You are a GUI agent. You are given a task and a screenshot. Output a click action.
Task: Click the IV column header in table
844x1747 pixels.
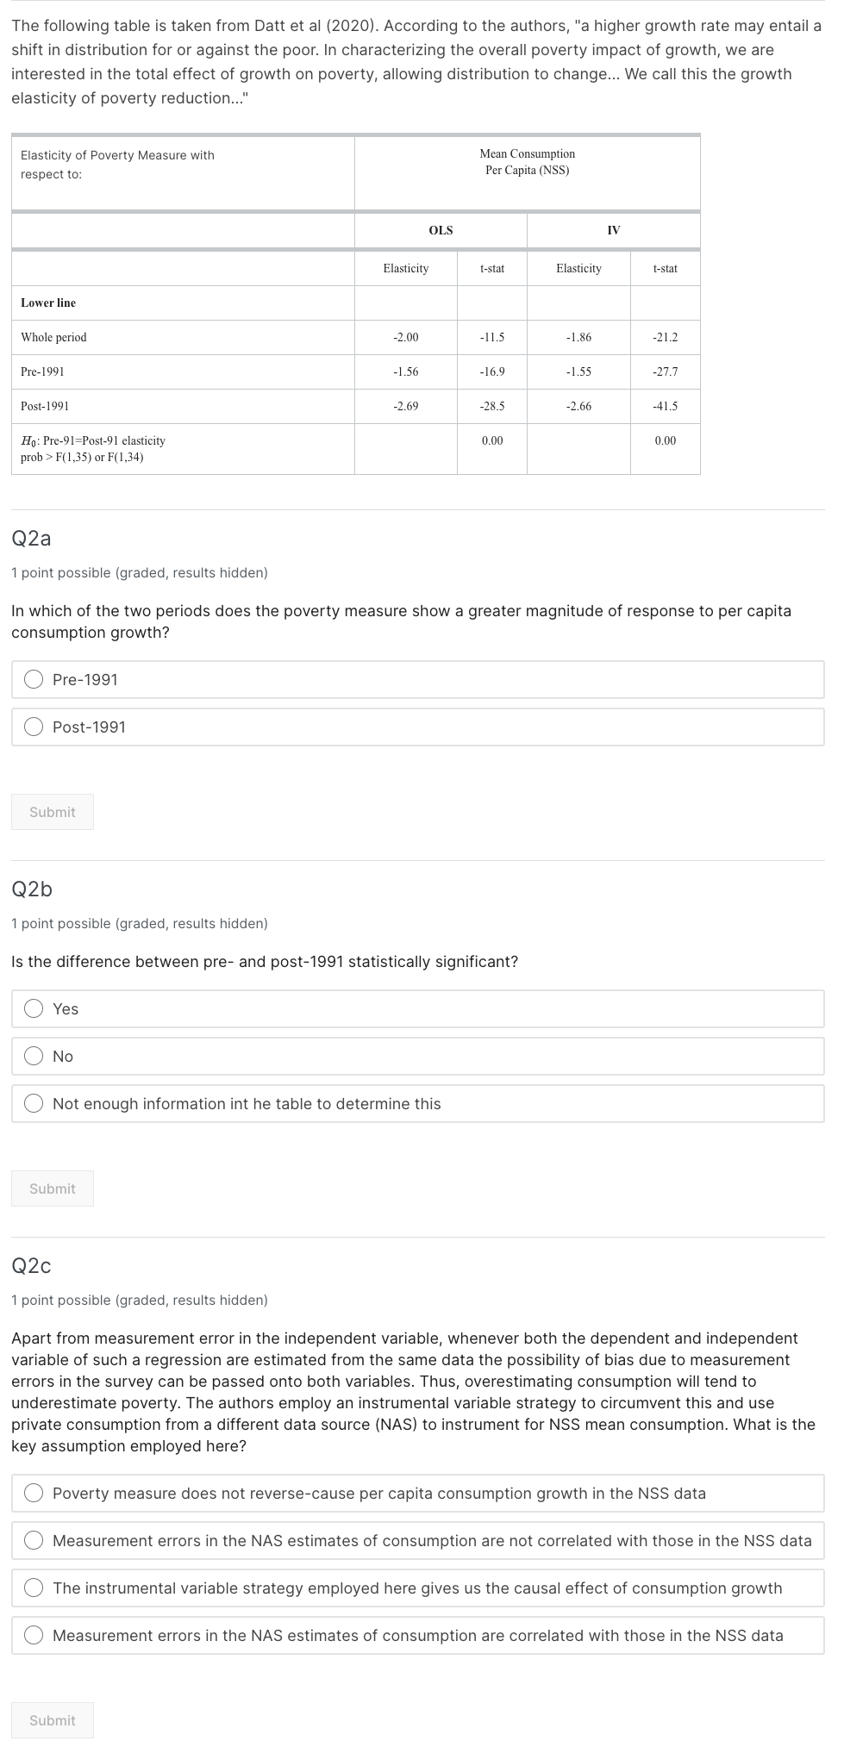pos(613,230)
